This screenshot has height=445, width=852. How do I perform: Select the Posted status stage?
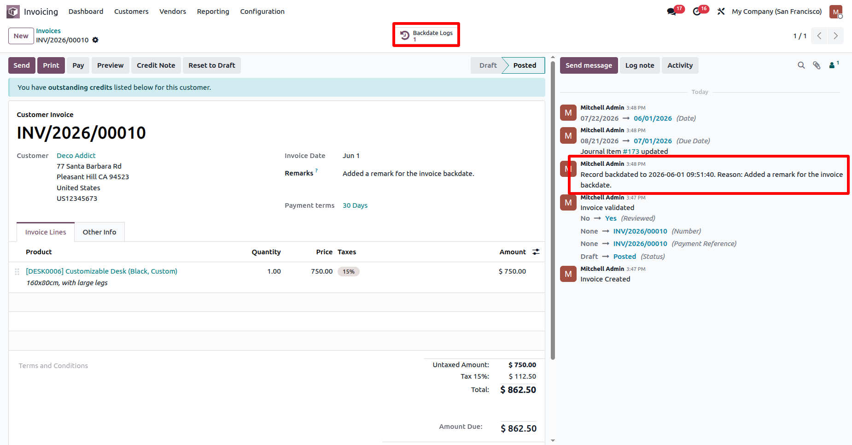click(525, 65)
